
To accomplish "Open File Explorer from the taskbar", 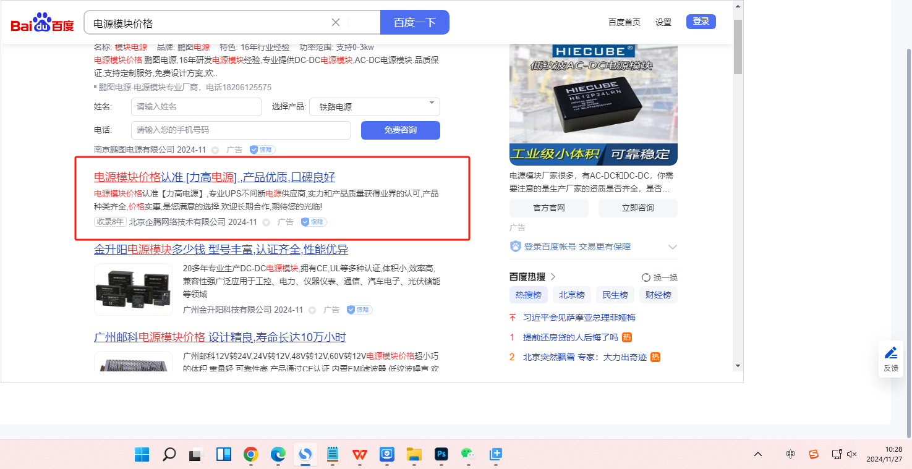I will point(414,455).
